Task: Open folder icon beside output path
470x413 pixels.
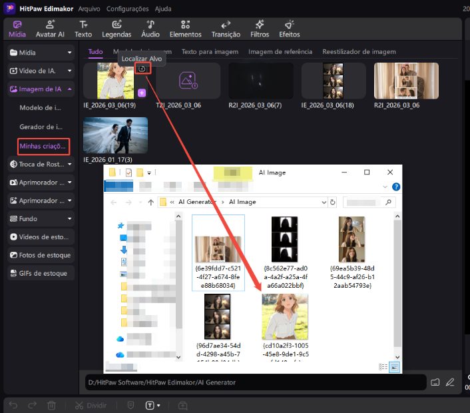Action: [x=435, y=382]
